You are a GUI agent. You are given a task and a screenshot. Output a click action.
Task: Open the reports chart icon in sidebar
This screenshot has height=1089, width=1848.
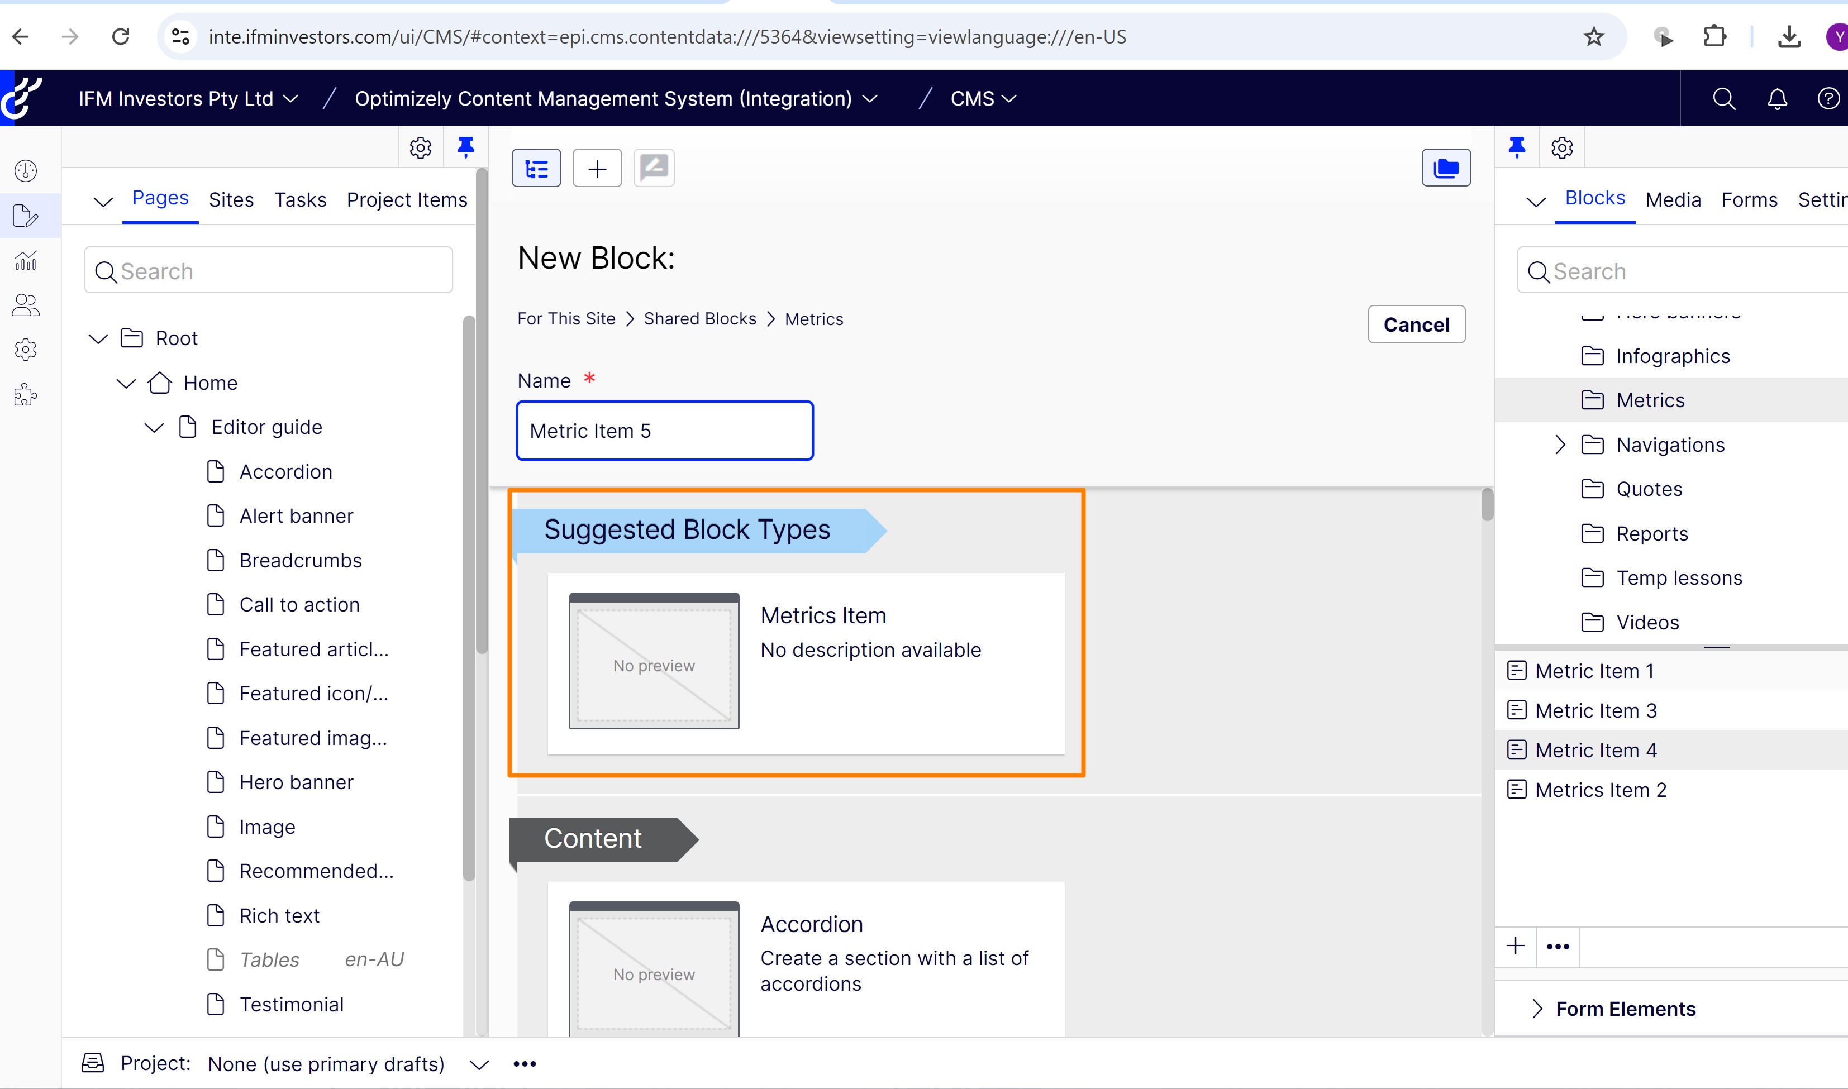[x=26, y=260]
